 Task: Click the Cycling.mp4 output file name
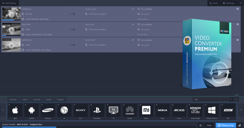91,9
